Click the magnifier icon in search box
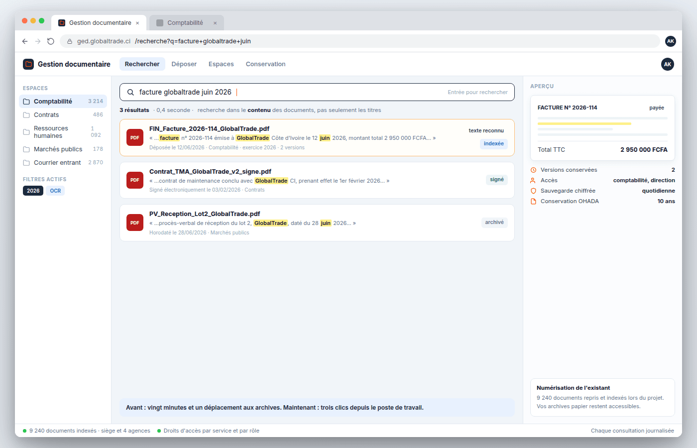Viewport: 697px width, 448px height. coord(130,92)
